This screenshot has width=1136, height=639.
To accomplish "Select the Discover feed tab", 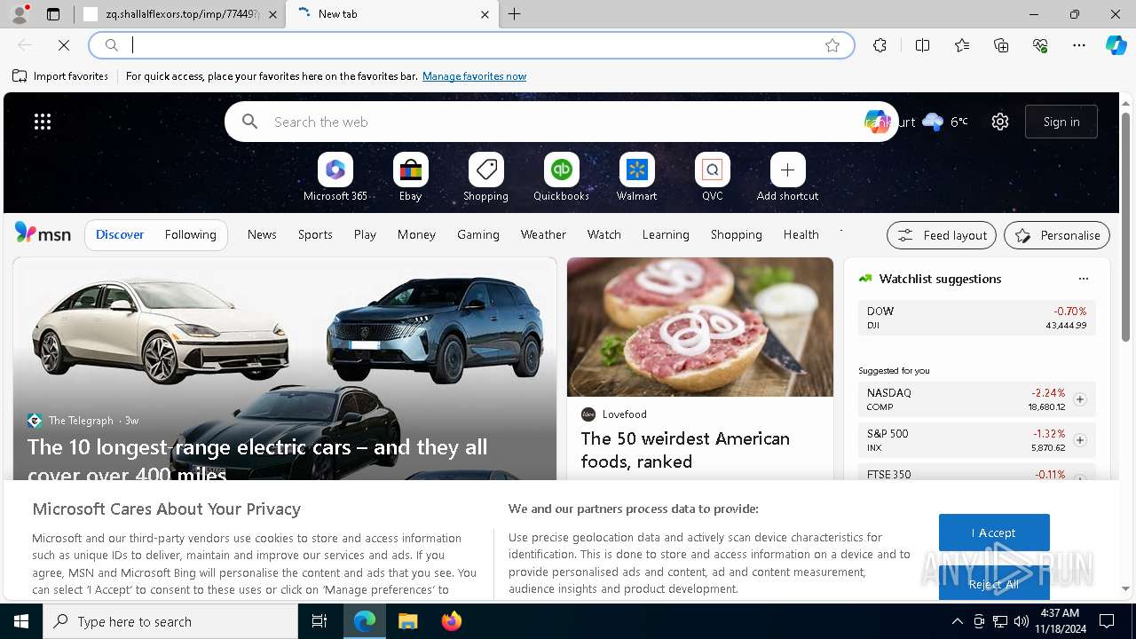I will (x=120, y=234).
